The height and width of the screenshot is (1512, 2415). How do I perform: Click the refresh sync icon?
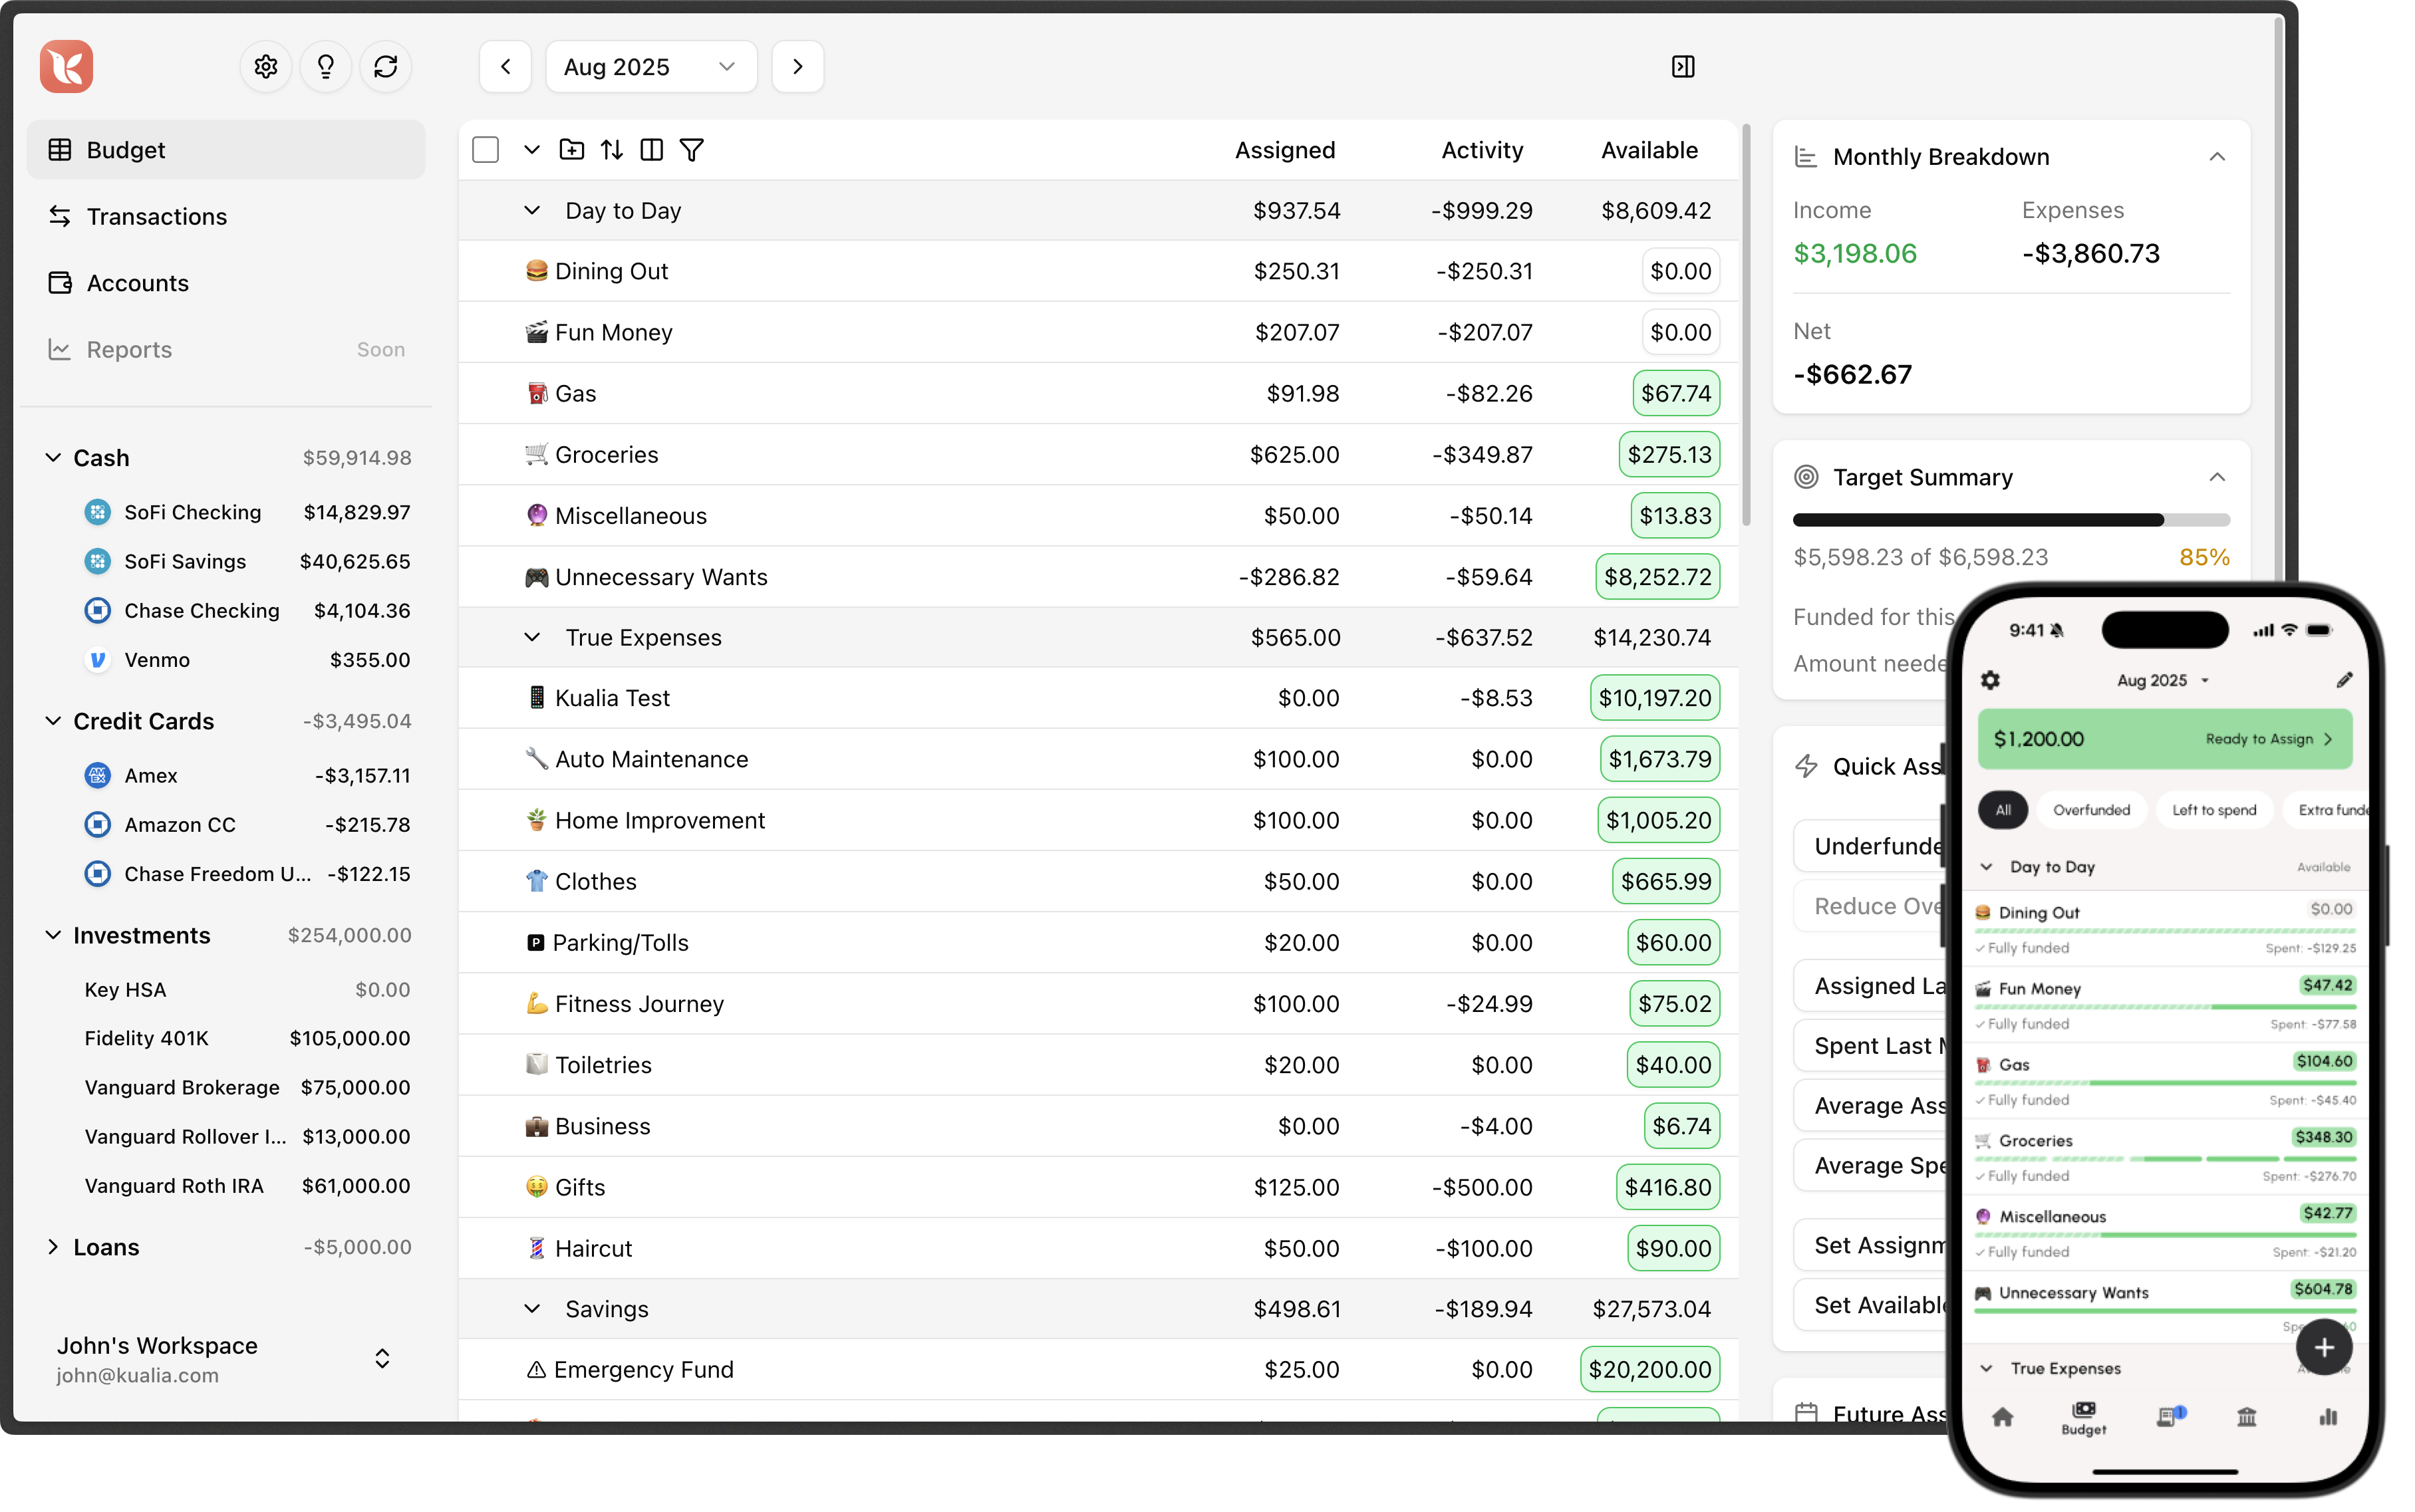(x=386, y=67)
